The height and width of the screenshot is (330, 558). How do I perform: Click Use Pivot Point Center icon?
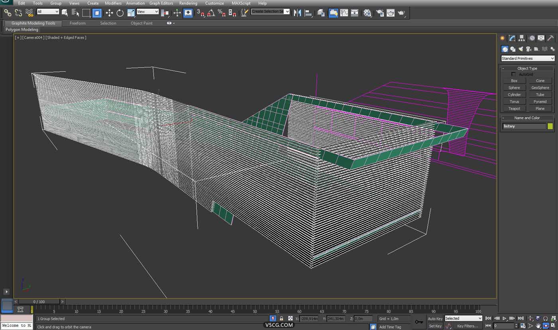tap(165, 13)
